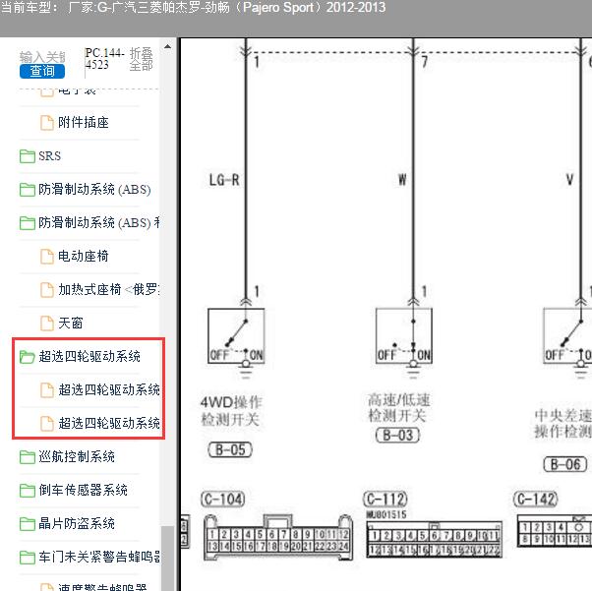Click the tree panel scrollbar thumb
Screen dimensions: 592x591
(x=167, y=559)
